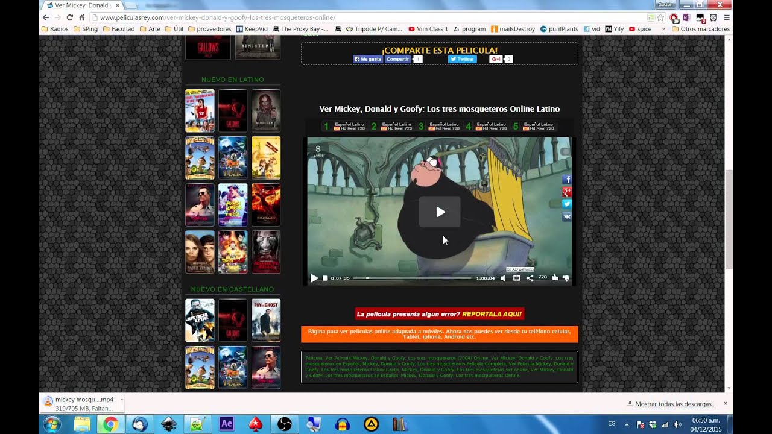The height and width of the screenshot is (434, 772).
Task: Click the Facebook 'Compartir' button
Action: 397,59
